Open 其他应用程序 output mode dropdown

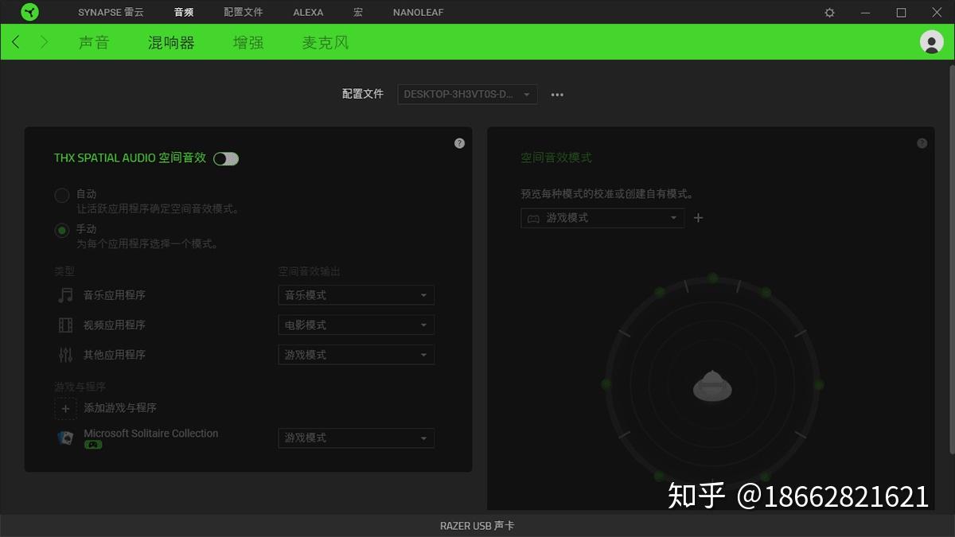[356, 355]
